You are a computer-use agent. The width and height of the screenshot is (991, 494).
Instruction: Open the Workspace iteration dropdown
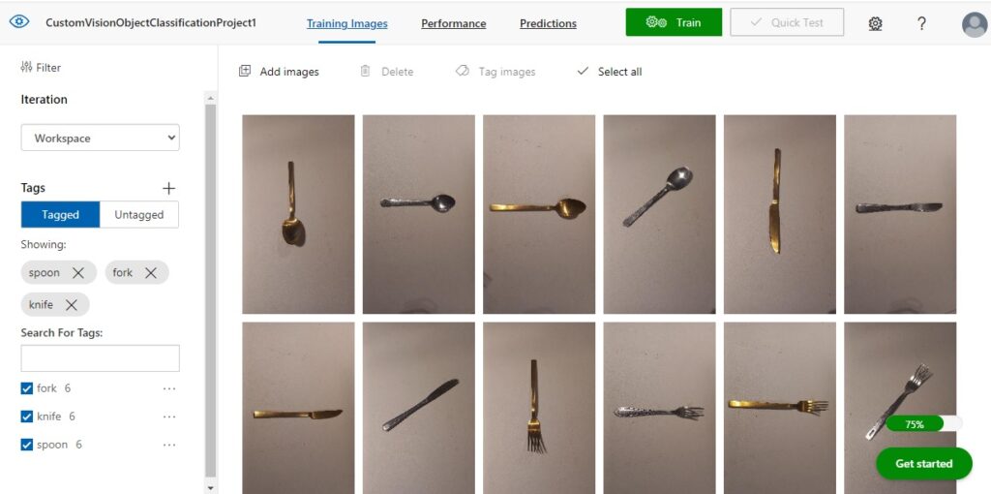coord(100,138)
